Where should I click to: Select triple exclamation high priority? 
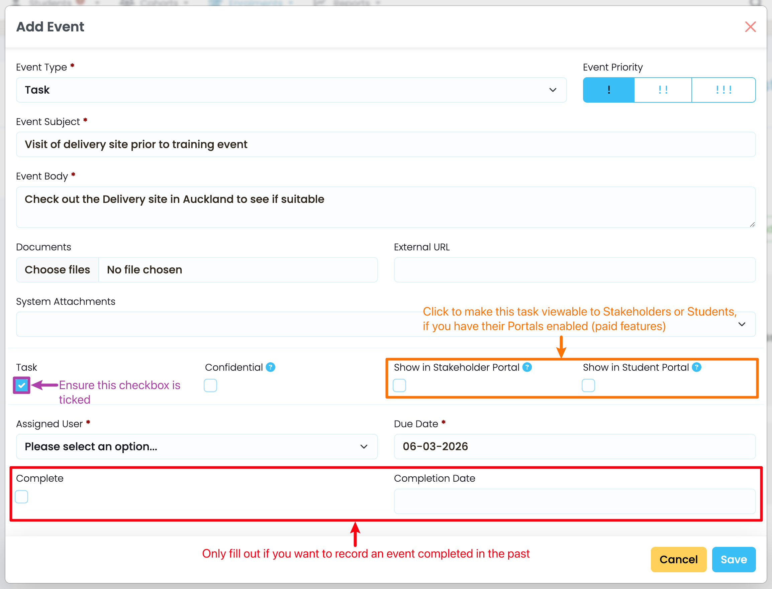pos(723,90)
